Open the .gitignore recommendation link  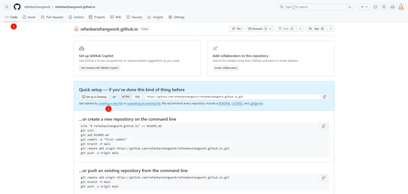(256, 103)
